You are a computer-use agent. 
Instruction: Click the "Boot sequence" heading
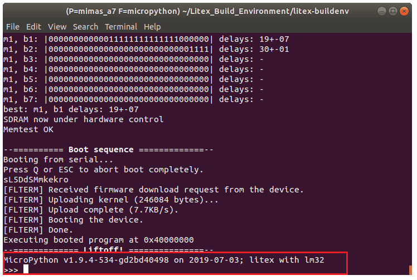(101, 149)
